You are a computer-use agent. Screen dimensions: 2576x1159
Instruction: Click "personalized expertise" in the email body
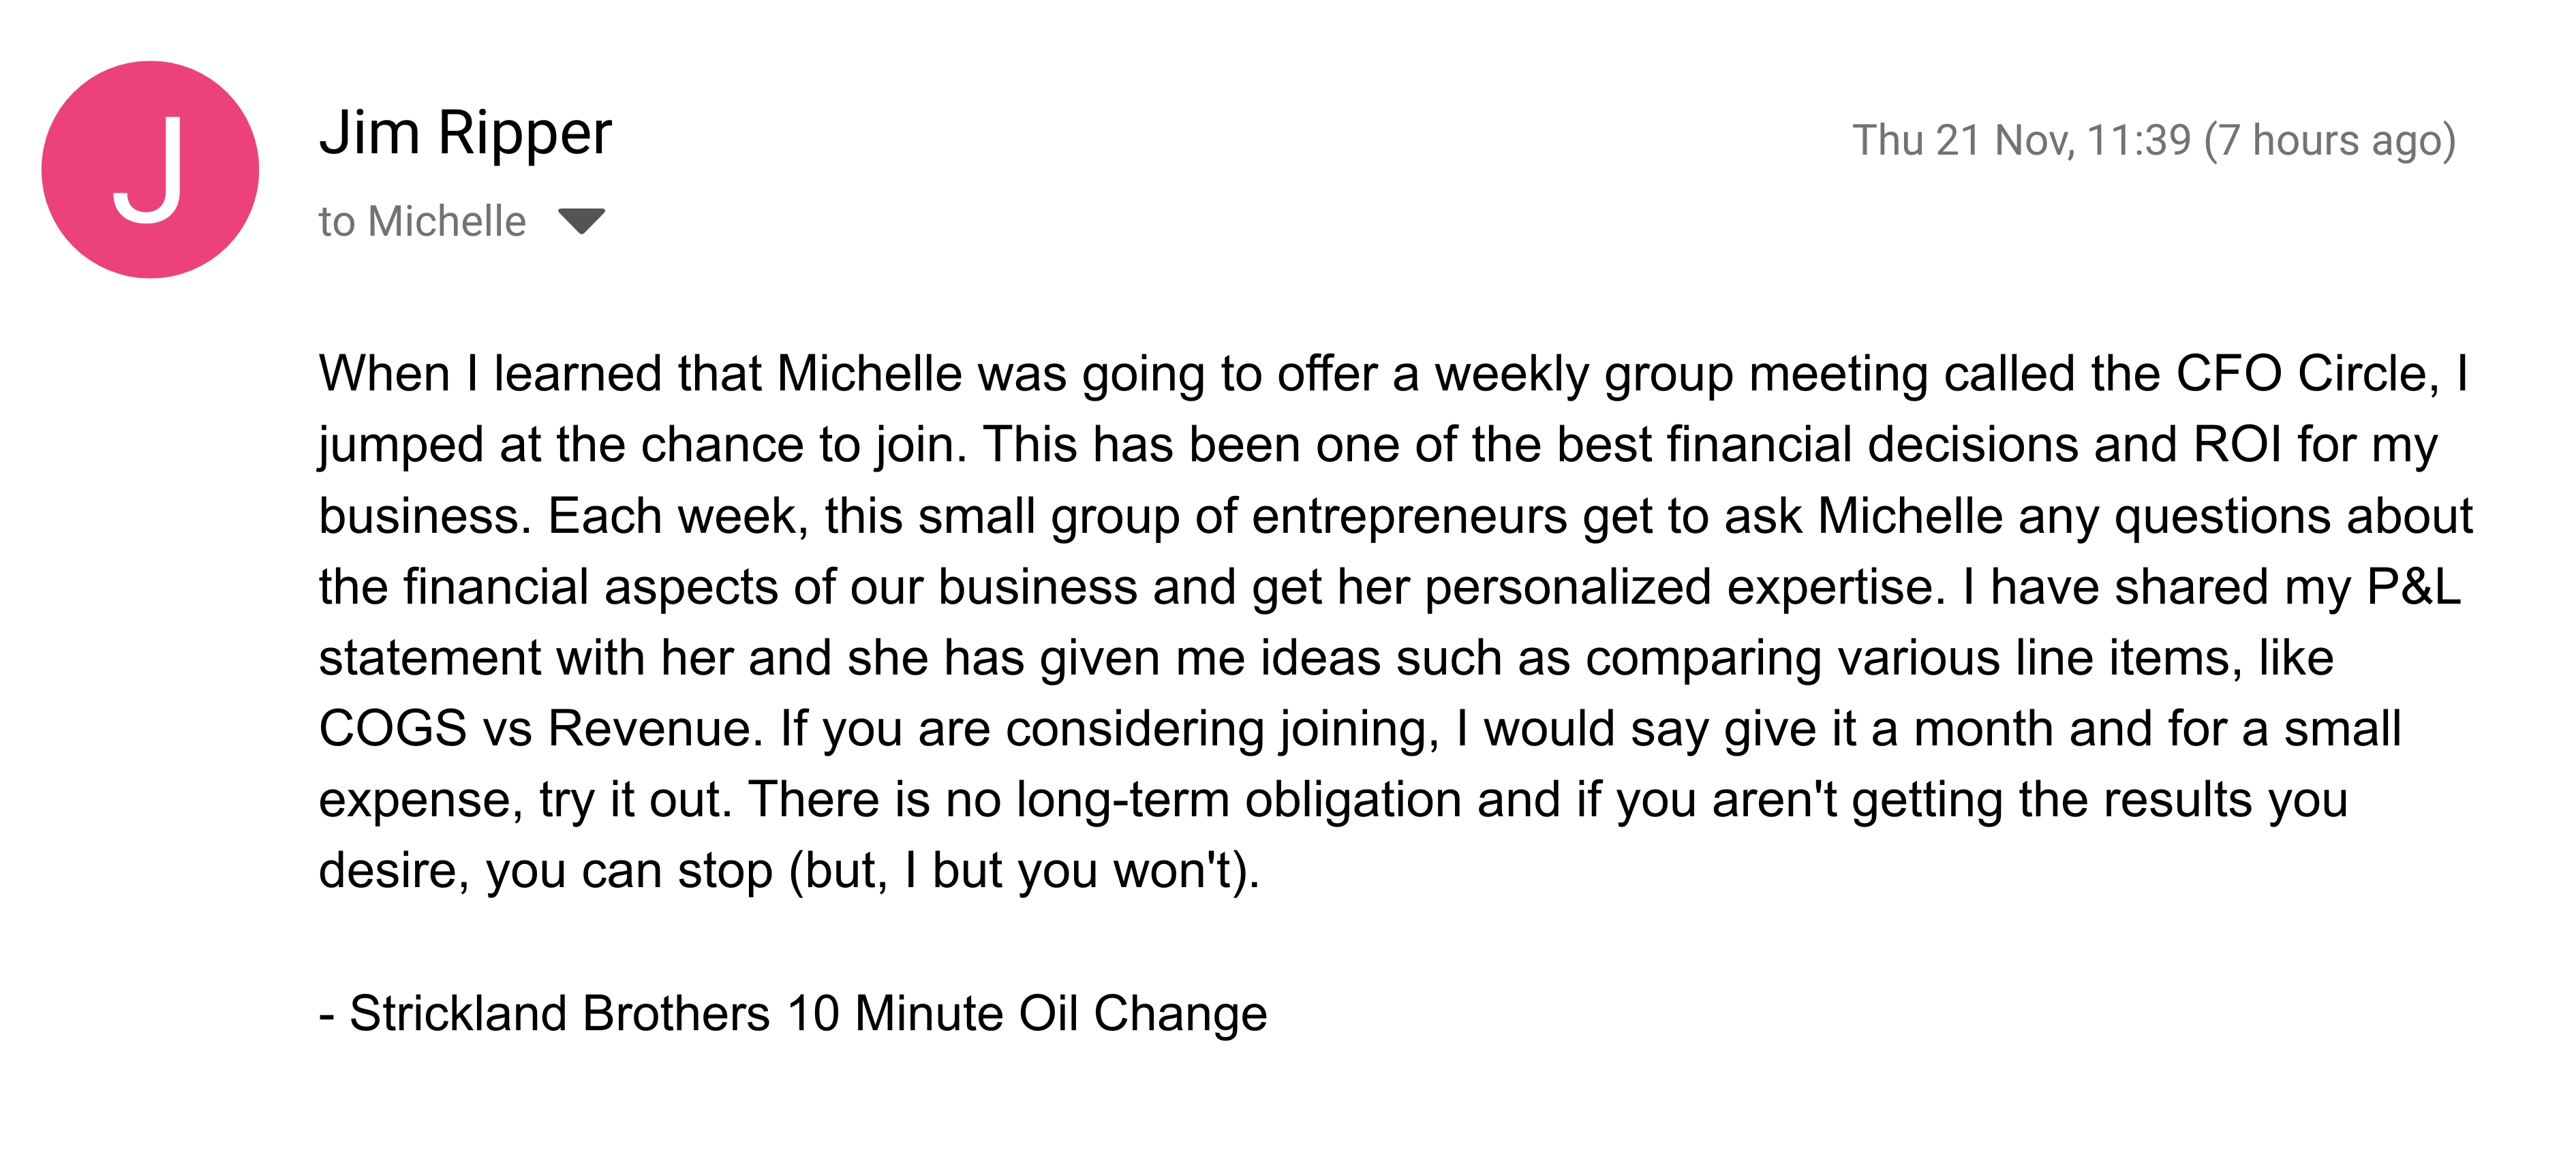(1684, 587)
